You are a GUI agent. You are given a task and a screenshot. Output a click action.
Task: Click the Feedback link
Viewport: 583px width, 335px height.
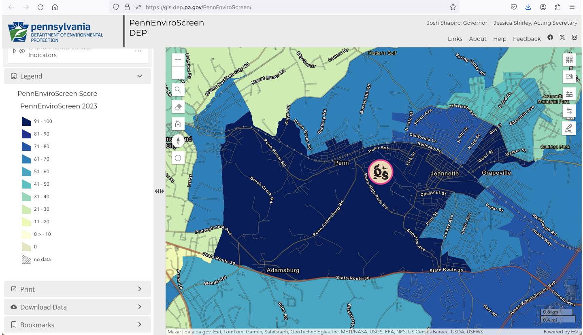point(527,39)
